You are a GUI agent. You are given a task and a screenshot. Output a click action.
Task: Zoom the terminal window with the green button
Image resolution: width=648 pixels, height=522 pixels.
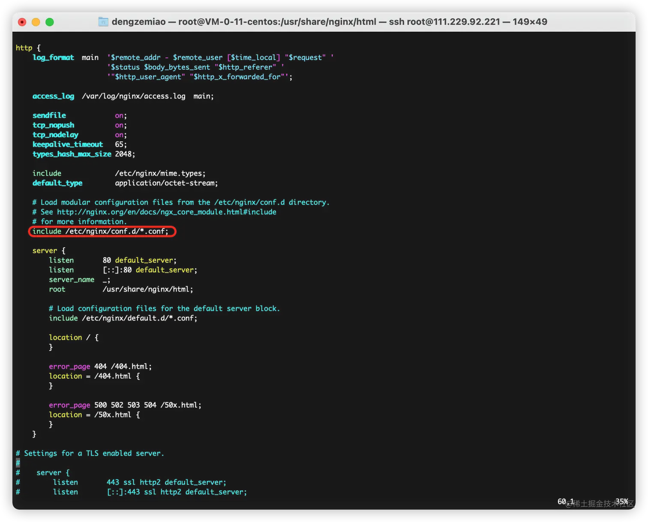[x=50, y=22]
